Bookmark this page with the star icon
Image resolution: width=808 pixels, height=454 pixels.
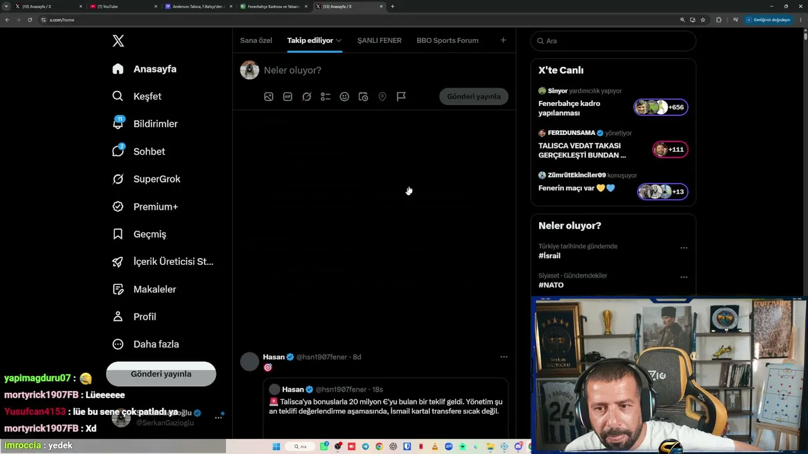point(703,20)
